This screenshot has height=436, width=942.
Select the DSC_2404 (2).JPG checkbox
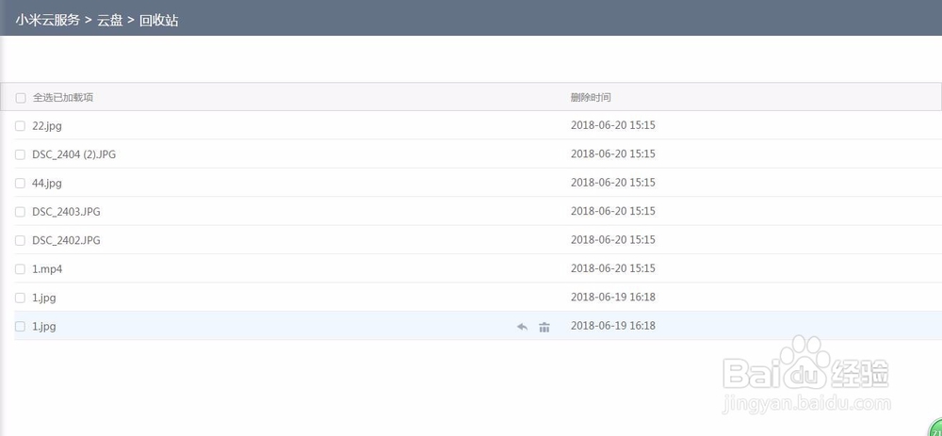(21, 155)
